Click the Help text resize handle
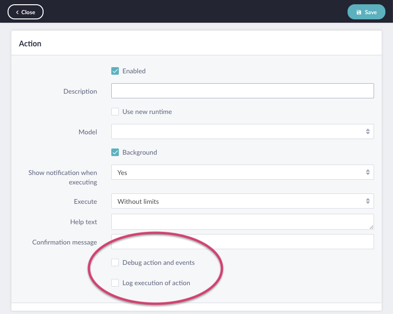The height and width of the screenshot is (314, 393). tap(371, 227)
